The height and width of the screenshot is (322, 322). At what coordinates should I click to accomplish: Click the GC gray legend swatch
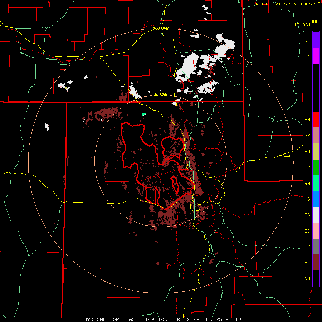[316, 247]
